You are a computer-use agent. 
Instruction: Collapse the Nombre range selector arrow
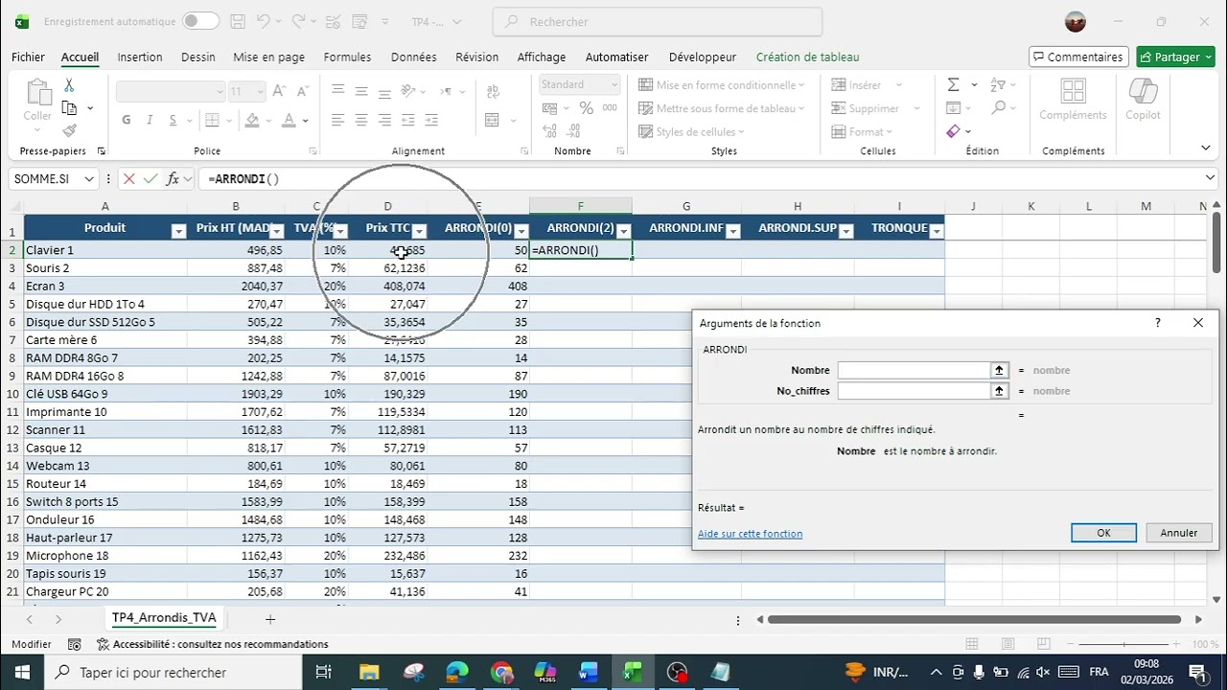point(1000,370)
